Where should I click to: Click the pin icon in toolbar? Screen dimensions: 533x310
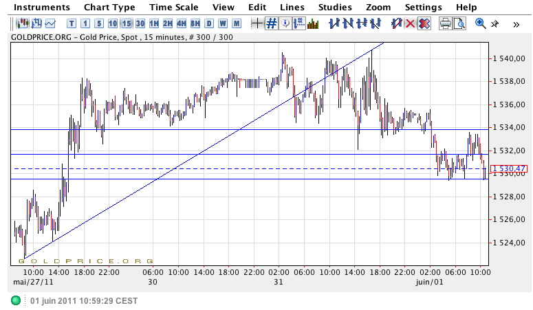point(494,23)
